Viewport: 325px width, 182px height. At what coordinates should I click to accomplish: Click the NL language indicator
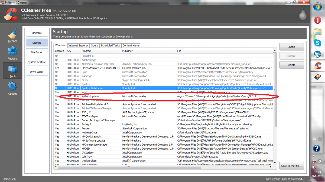point(314,139)
